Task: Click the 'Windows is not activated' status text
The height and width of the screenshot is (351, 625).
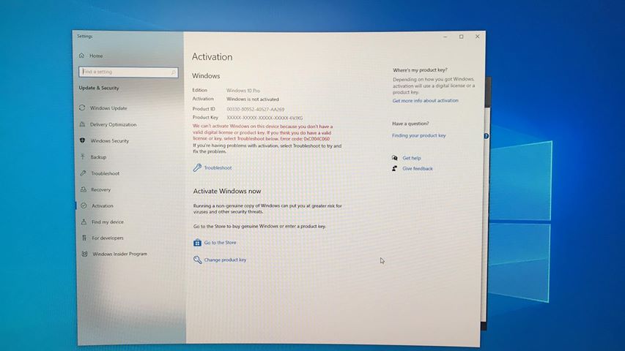Action: pos(253,99)
